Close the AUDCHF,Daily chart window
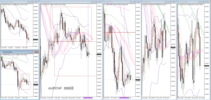 coord(100,2)
